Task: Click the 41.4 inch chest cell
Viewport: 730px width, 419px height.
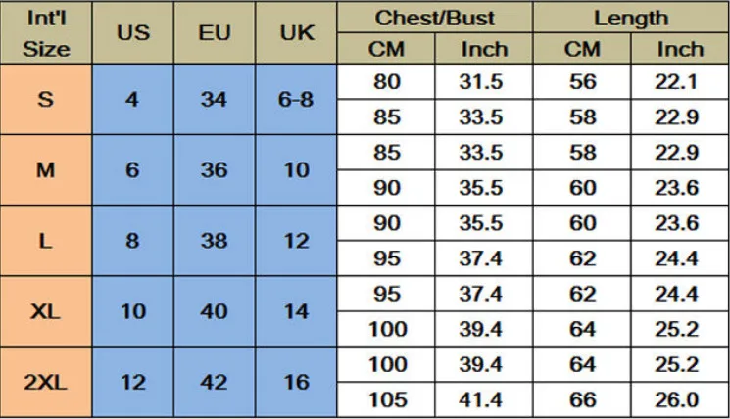Action: tap(484, 400)
